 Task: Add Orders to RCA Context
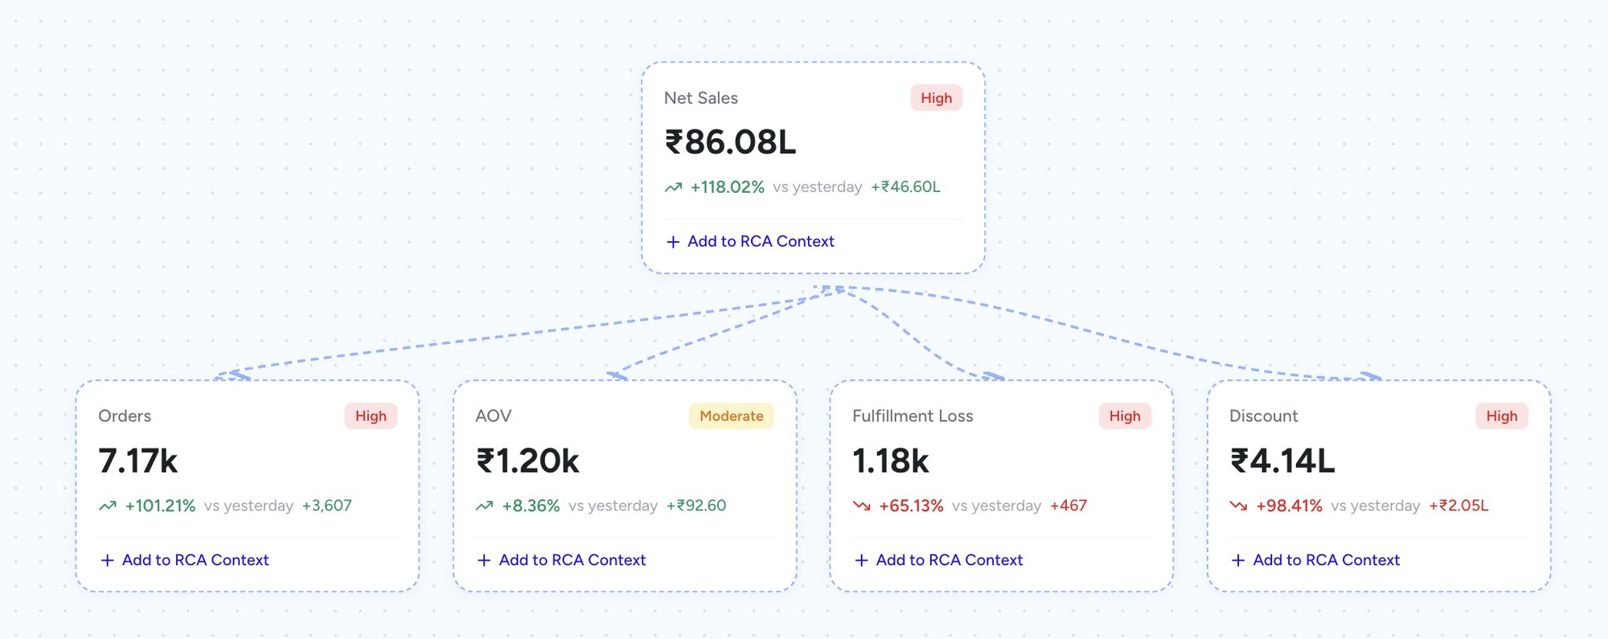point(195,560)
